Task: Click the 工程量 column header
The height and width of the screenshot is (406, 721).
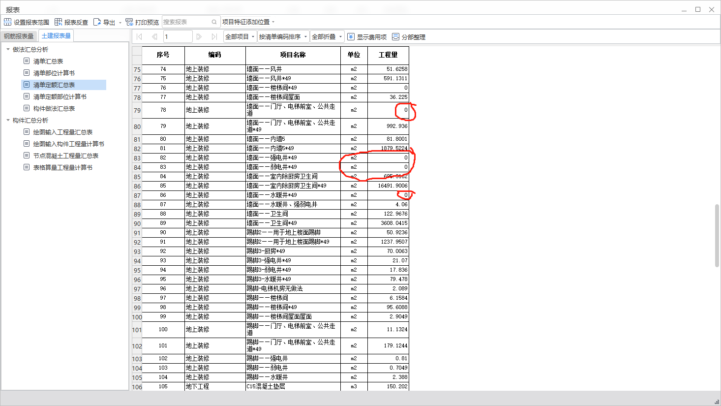Action: (388, 55)
